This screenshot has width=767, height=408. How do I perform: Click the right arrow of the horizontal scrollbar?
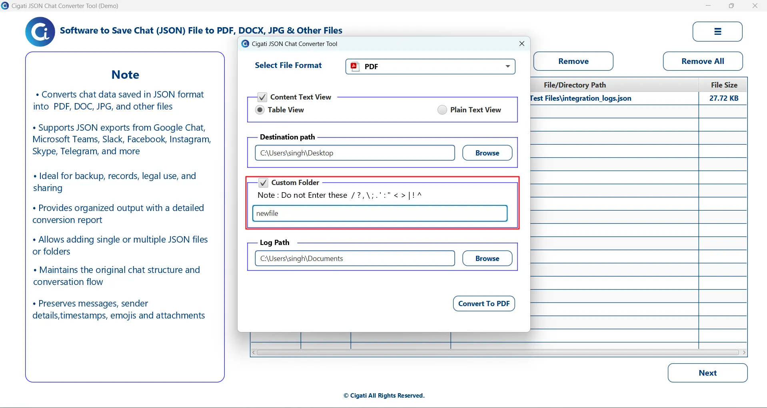tap(744, 352)
